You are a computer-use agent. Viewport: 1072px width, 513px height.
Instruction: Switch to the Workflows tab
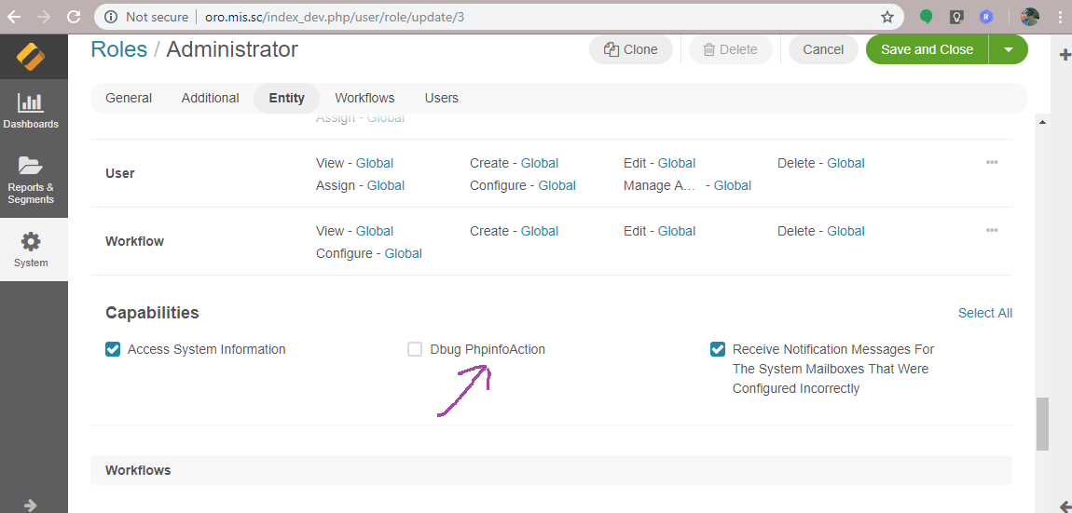click(364, 98)
